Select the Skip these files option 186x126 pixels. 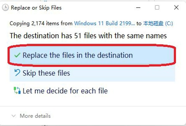pyautogui.click(x=46, y=73)
